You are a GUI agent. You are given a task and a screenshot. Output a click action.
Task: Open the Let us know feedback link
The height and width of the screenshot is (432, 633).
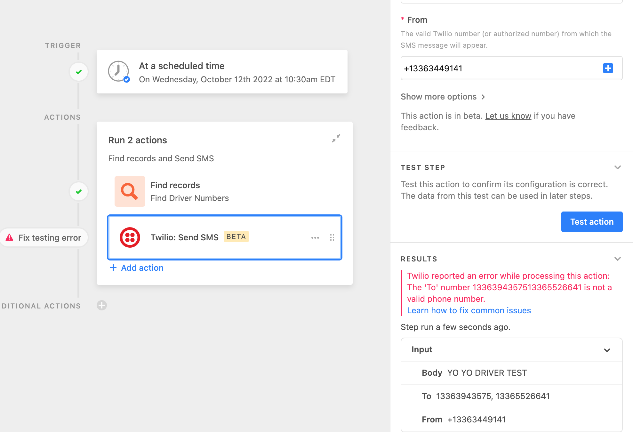[508, 116]
